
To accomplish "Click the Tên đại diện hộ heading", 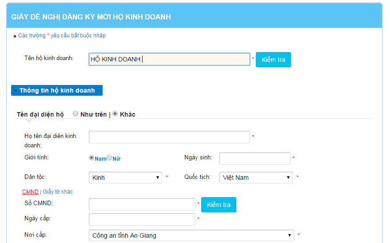I will pos(40,114).
